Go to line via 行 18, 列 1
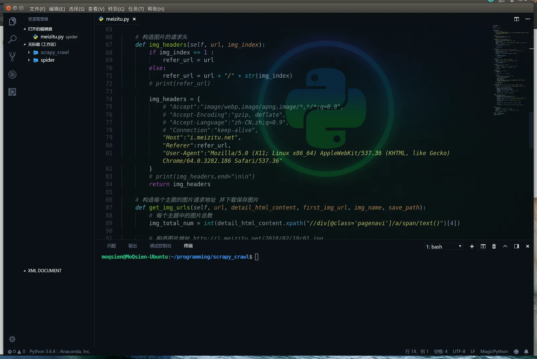The image size is (537, 359). 417,351
